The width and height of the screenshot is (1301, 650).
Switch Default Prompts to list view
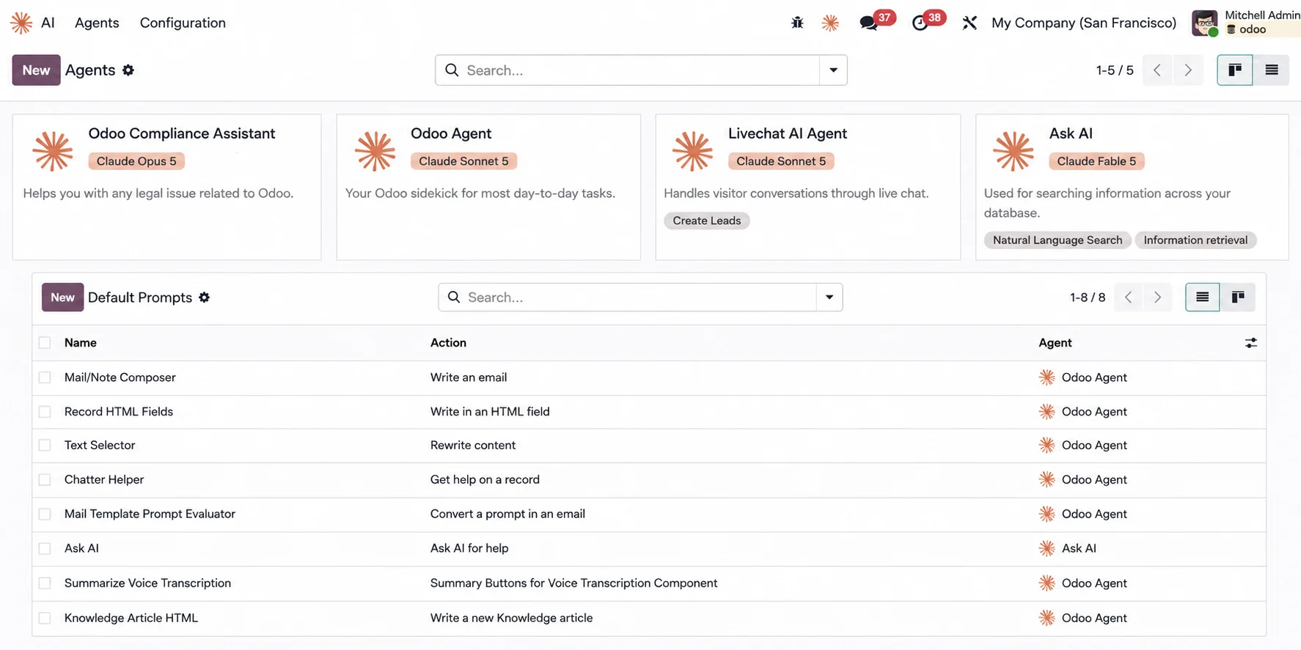point(1203,298)
